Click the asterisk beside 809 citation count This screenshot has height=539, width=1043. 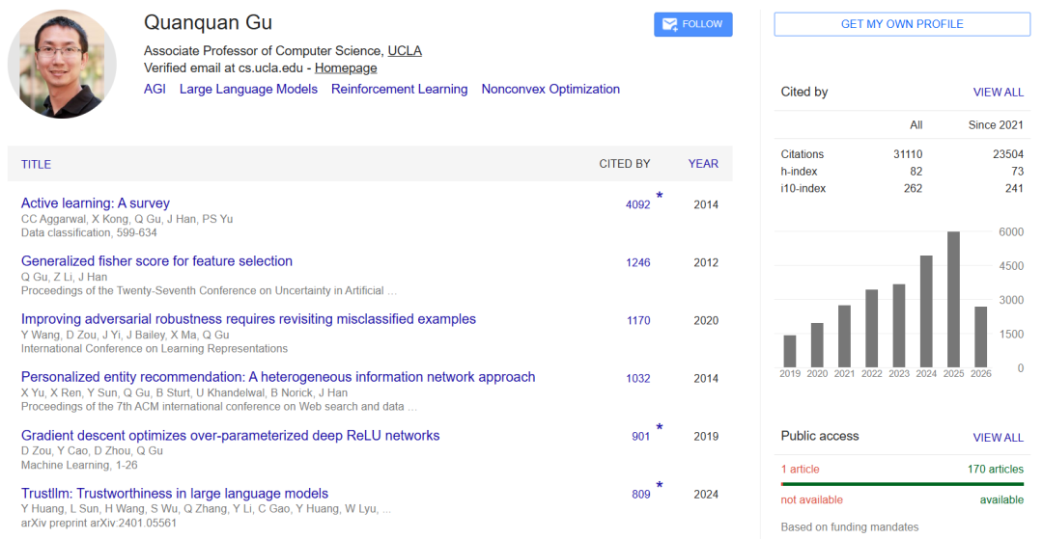click(660, 485)
